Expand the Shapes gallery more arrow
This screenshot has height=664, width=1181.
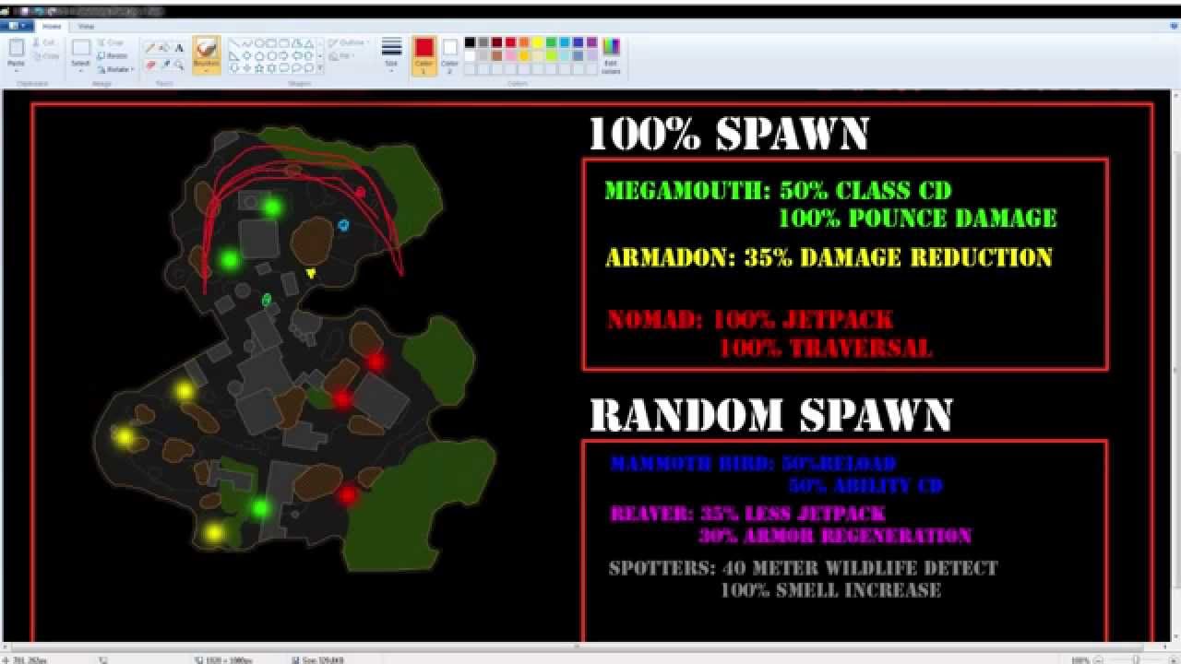320,67
